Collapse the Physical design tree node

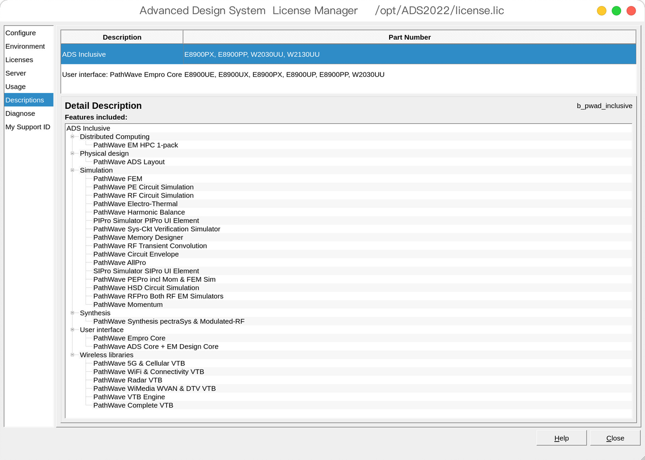click(73, 154)
